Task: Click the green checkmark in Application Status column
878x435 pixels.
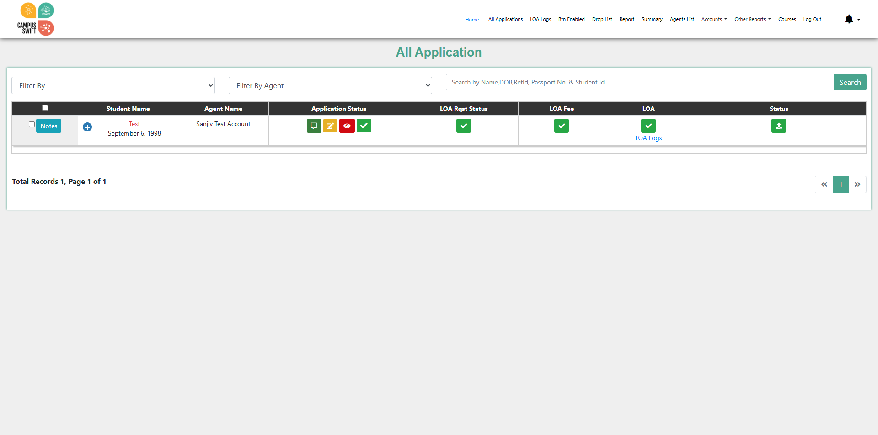Action: coord(364,126)
